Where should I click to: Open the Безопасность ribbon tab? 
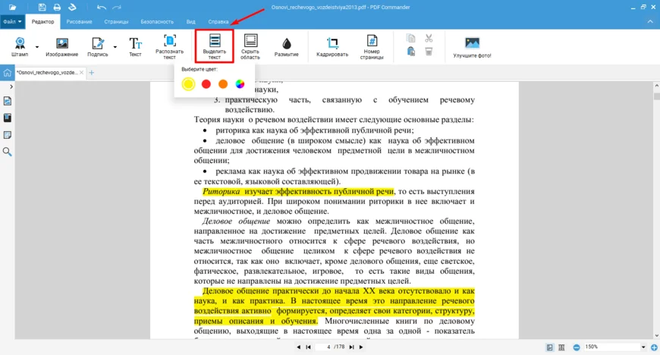click(157, 22)
